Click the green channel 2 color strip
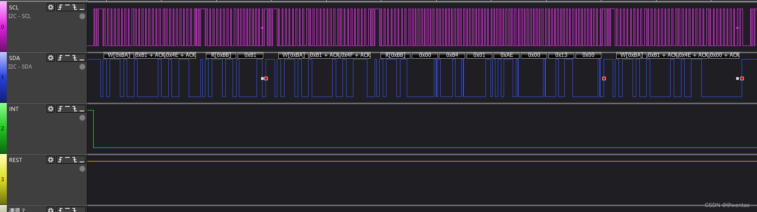 [x=3, y=129]
